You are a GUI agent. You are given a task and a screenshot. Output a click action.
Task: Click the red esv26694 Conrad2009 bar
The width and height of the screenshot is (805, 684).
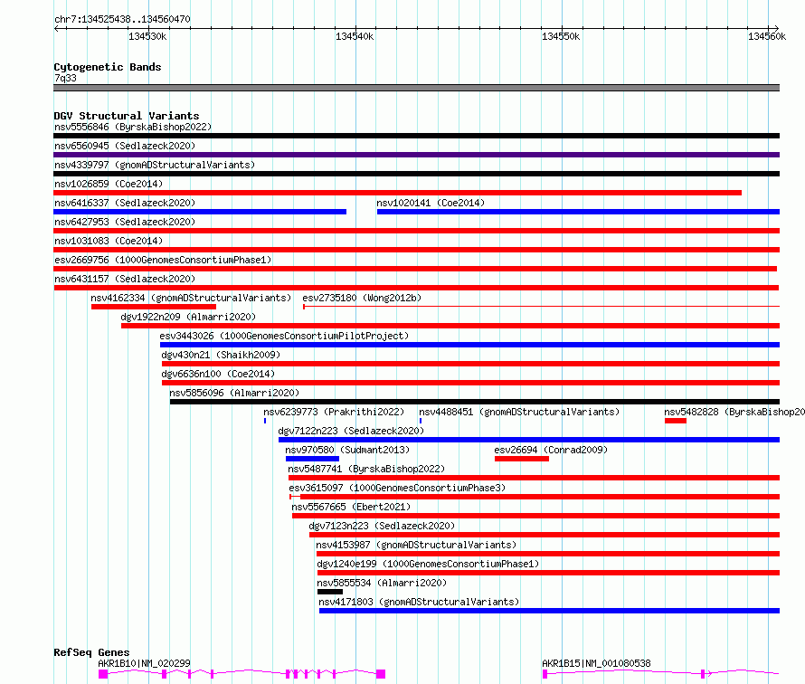pos(522,459)
